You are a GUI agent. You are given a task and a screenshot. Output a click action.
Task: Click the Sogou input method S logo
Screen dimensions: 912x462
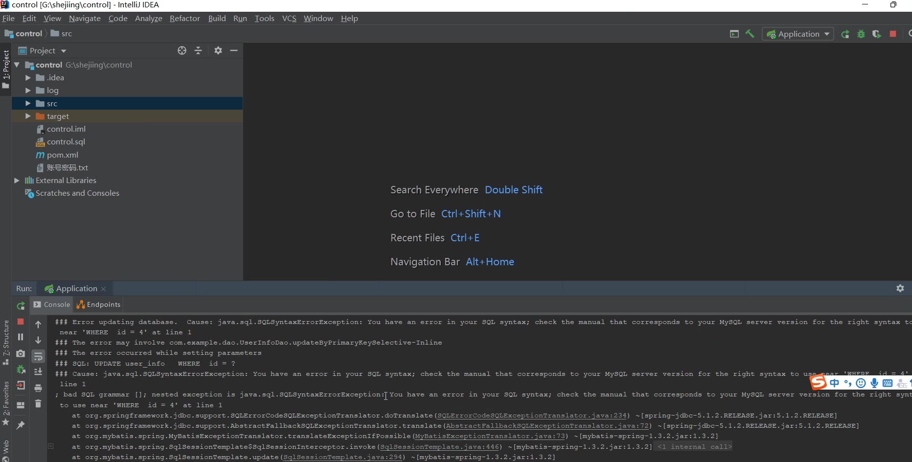click(x=818, y=382)
